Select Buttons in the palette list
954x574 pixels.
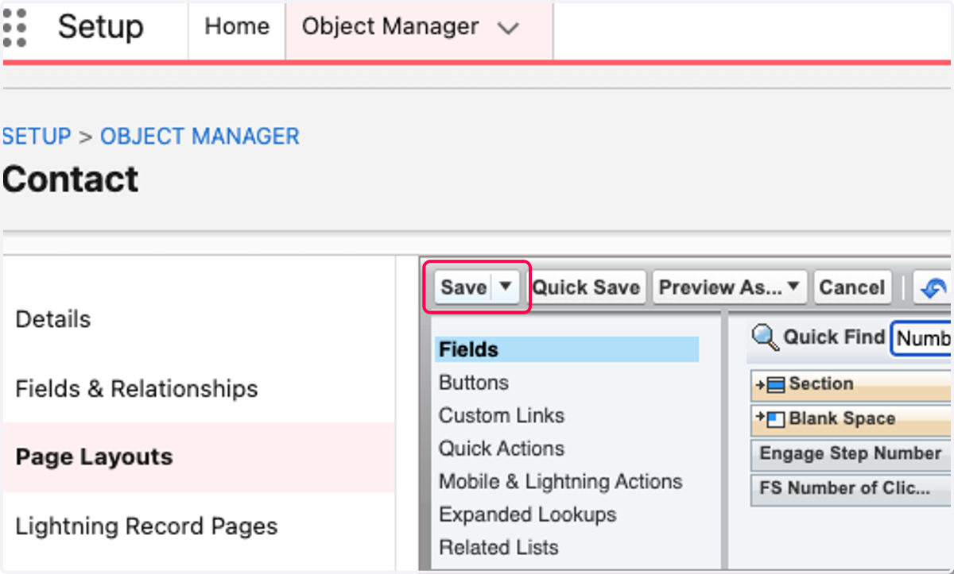coord(474,383)
